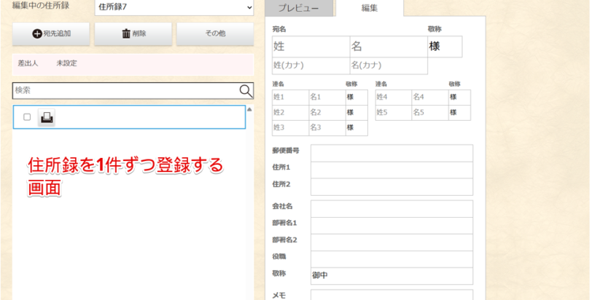
Task: Click the 姓4 joint name field
Action: tap(394, 98)
